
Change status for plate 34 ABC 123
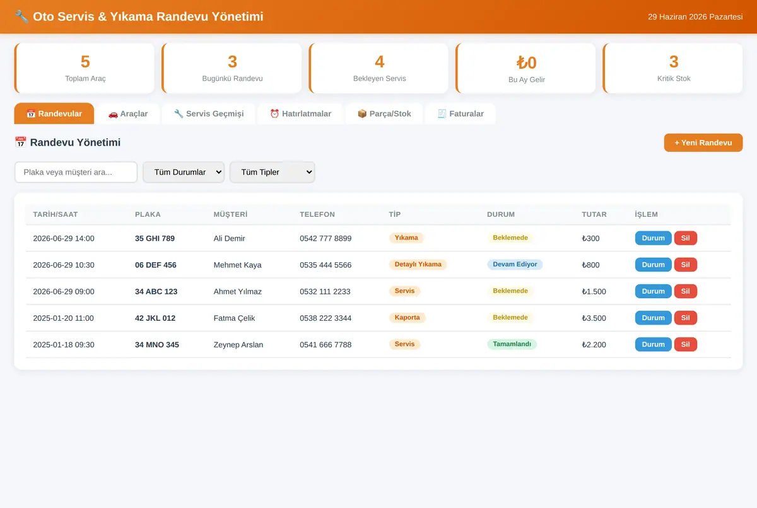click(x=654, y=291)
